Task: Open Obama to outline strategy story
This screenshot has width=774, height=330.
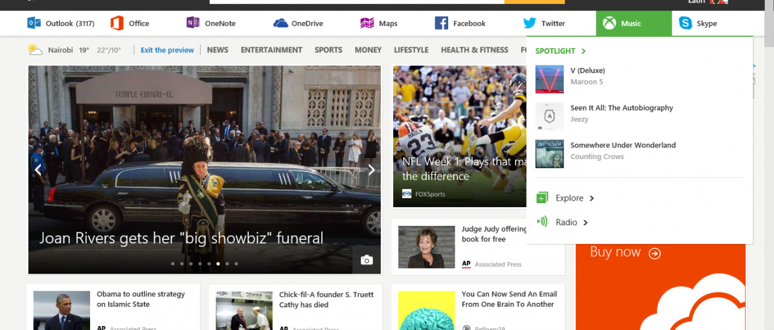Action: (141, 299)
